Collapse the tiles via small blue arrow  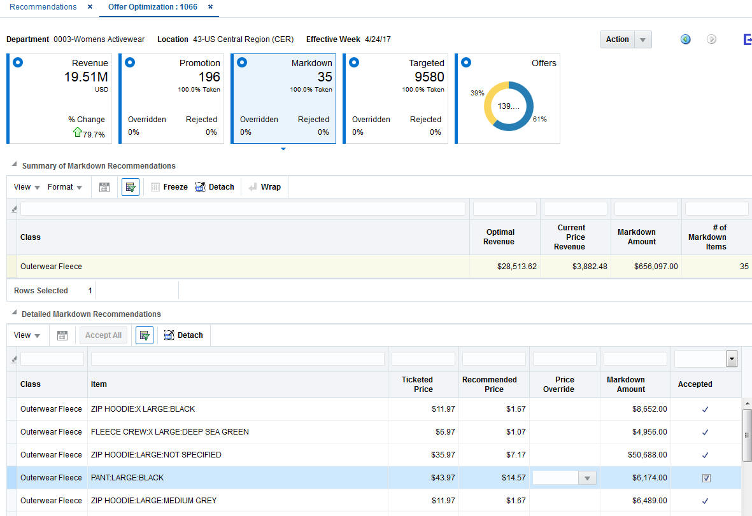coord(283,149)
